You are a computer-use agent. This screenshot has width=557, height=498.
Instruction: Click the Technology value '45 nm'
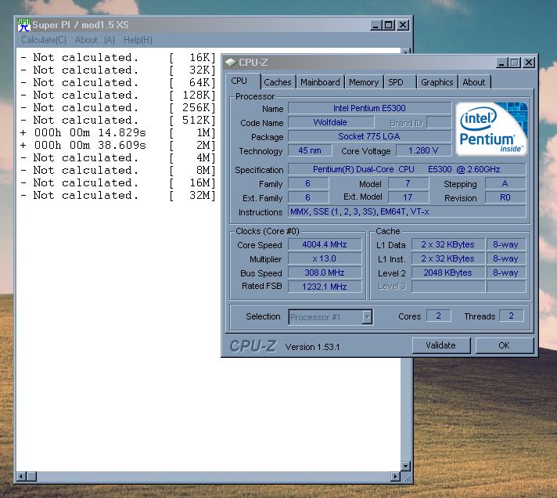pos(310,150)
